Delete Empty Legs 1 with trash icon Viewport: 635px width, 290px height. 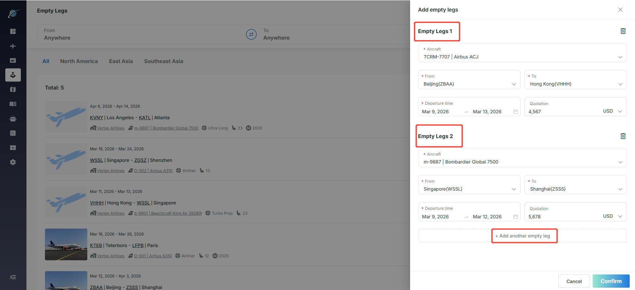pyautogui.click(x=623, y=31)
